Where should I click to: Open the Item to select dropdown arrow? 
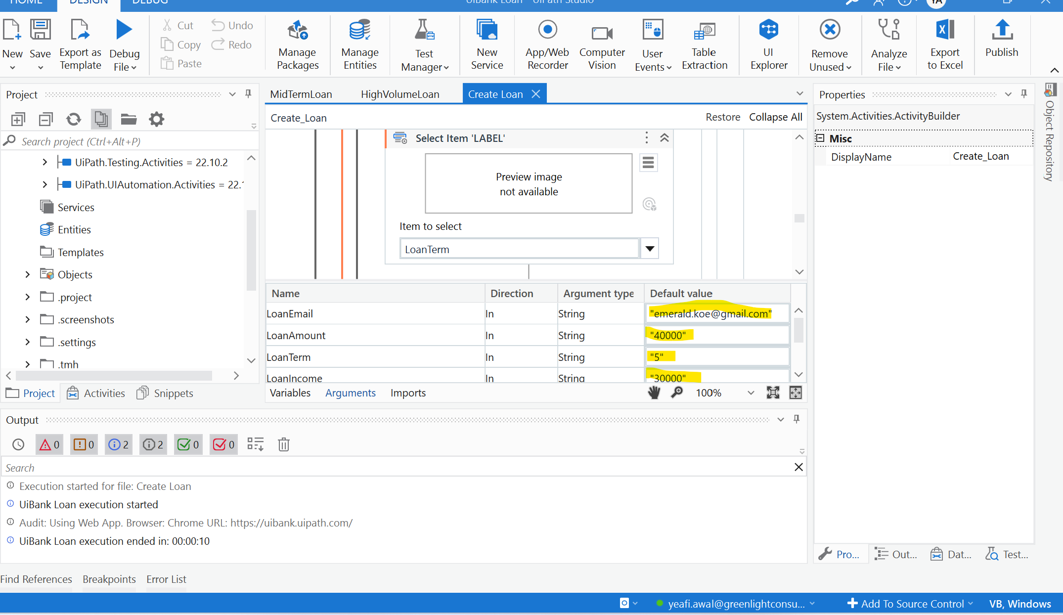(650, 249)
